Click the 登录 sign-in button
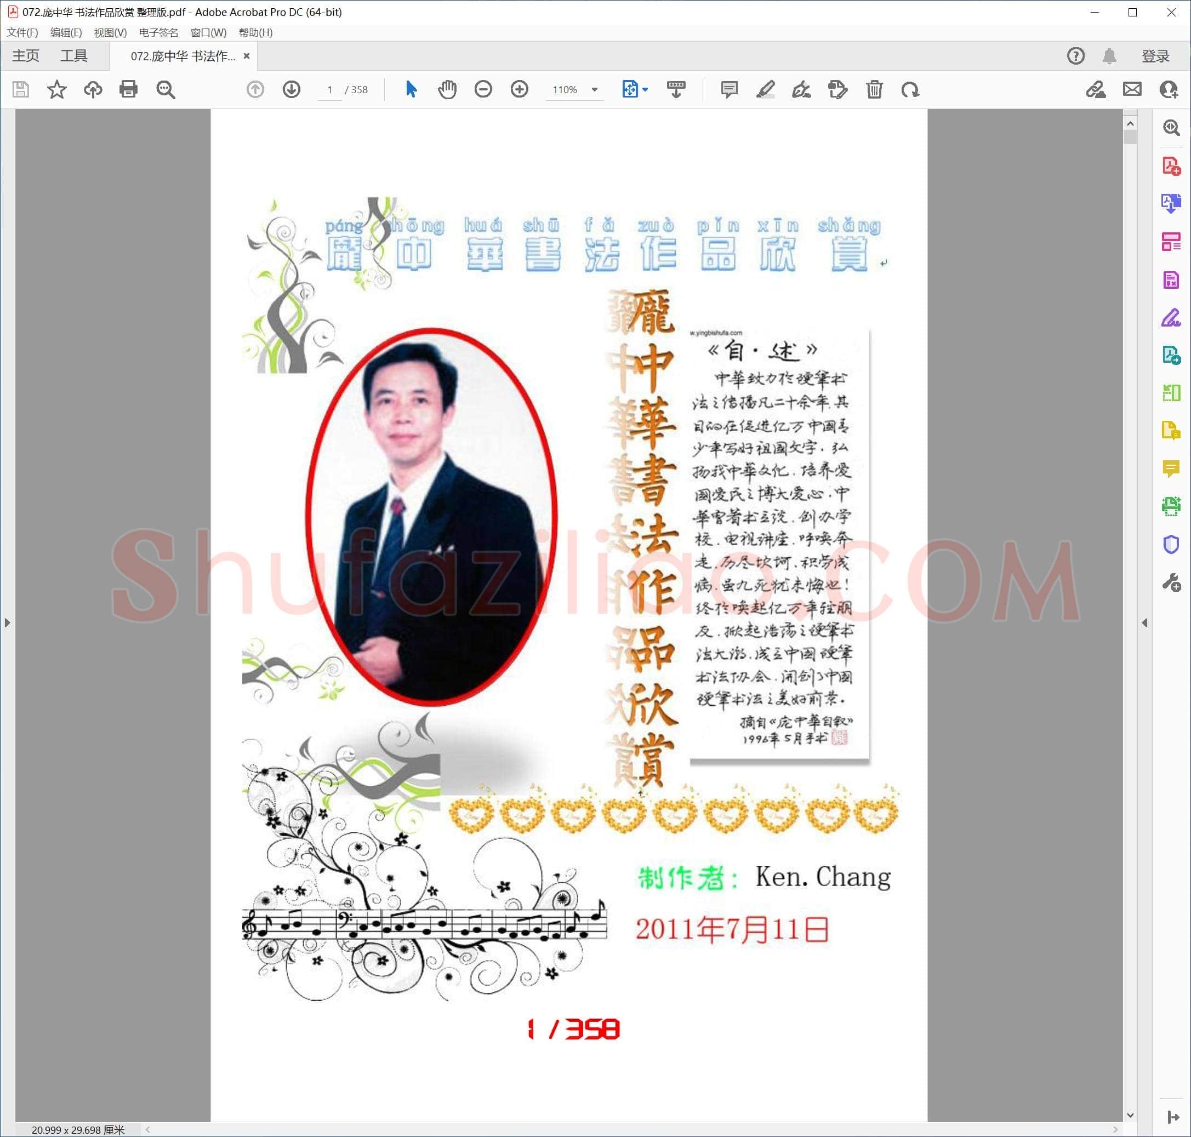Viewport: 1191px width, 1137px height. 1155,56
